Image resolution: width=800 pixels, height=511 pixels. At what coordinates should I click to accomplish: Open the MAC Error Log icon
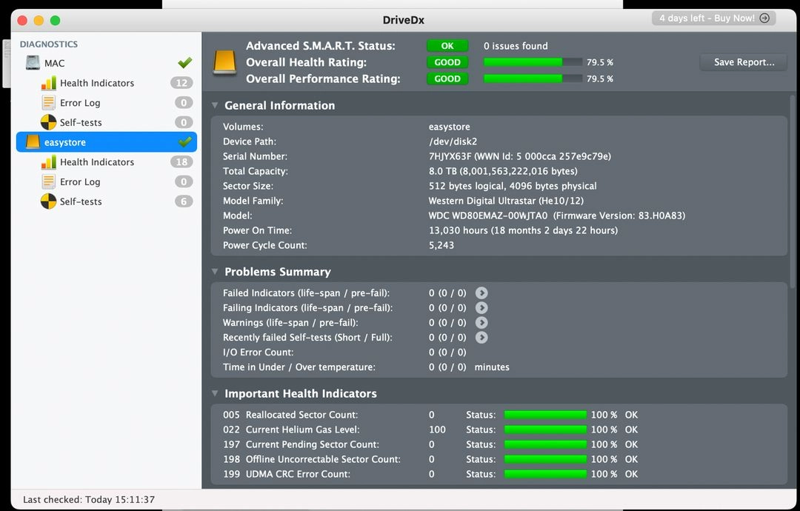click(48, 102)
